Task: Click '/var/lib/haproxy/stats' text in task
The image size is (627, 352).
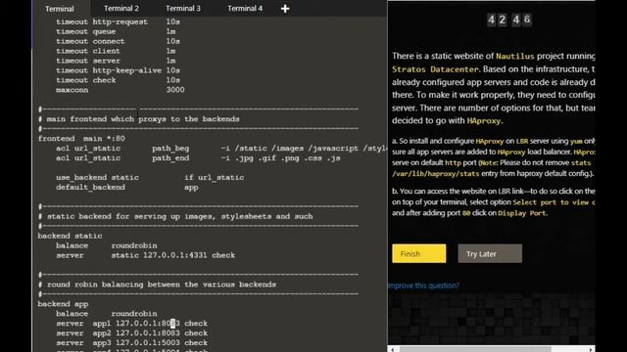Action: [435, 174]
